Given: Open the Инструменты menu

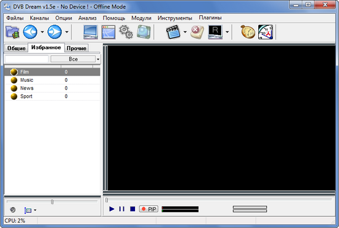Looking at the screenshot, I should (175, 18).
